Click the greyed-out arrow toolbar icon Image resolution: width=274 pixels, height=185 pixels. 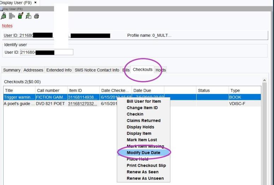(12, 16)
